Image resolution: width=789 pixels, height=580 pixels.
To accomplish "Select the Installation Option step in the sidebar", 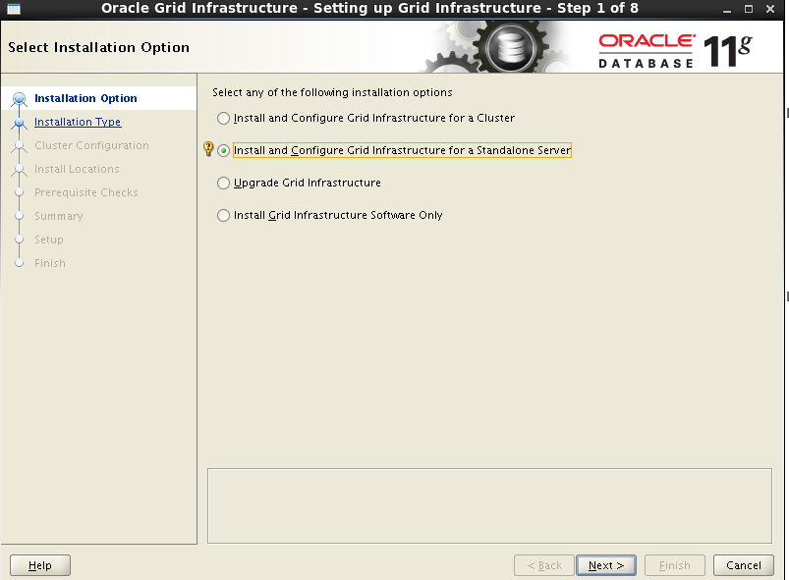I will pos(85,98).
